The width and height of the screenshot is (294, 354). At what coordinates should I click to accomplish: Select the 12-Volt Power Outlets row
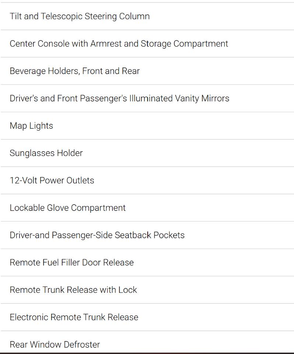click(147, 180)
